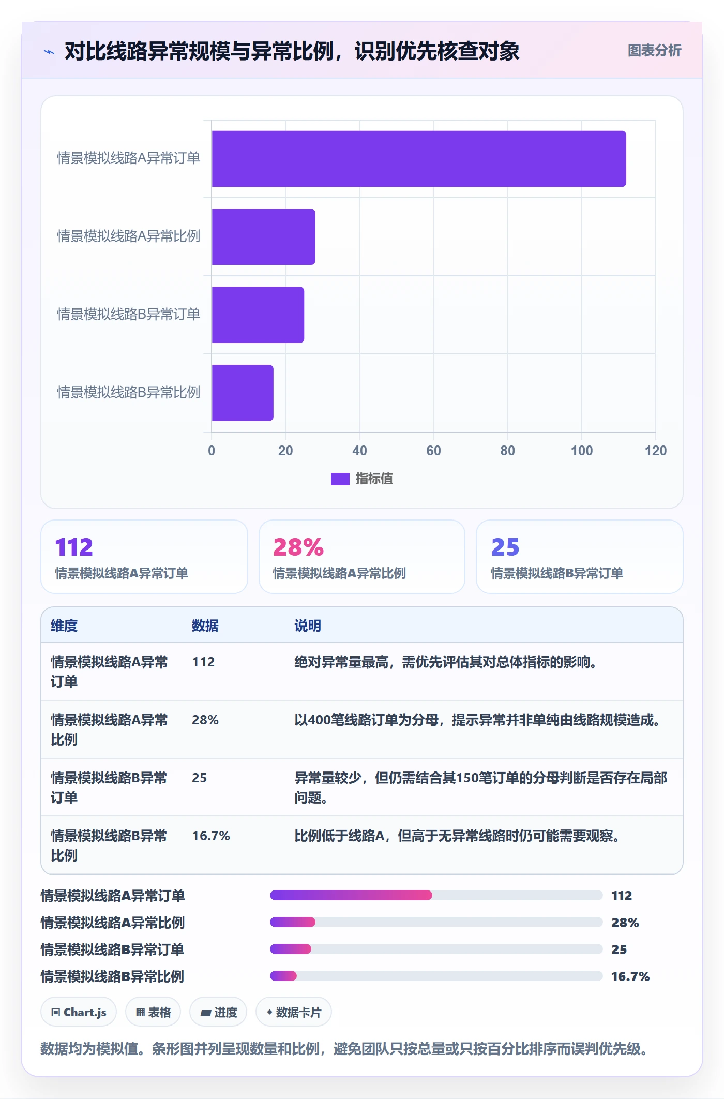Click the 数据 table column header
The image size is (724, 1099).
tap(205, 626)
